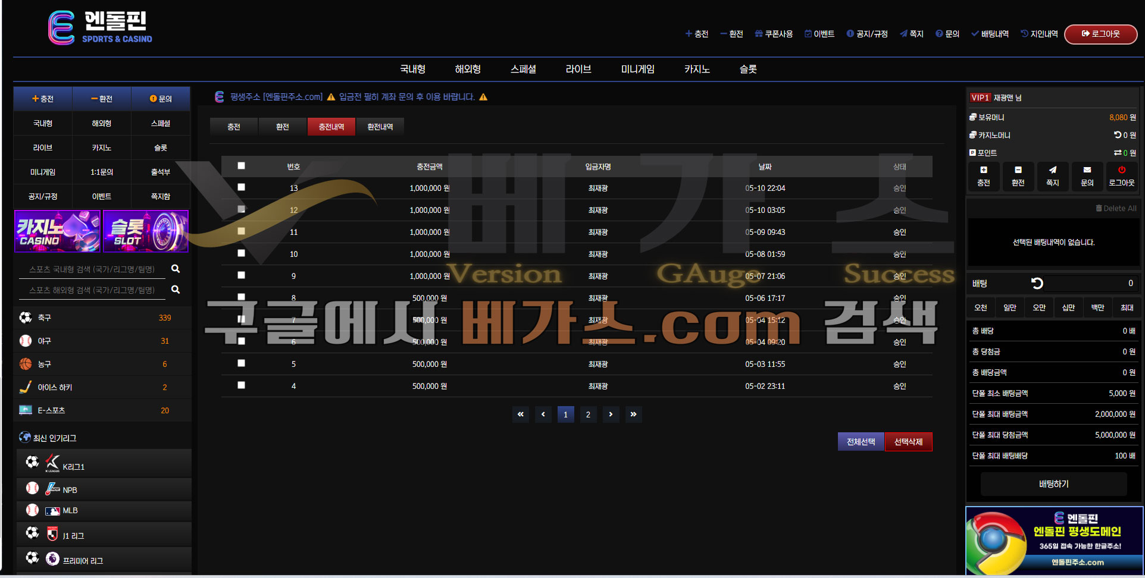The width and height of the screenshot is (1145, 578).
Task: Click the red 선택삭제 button
Action: pyautogui.click(x=908, y=442)
